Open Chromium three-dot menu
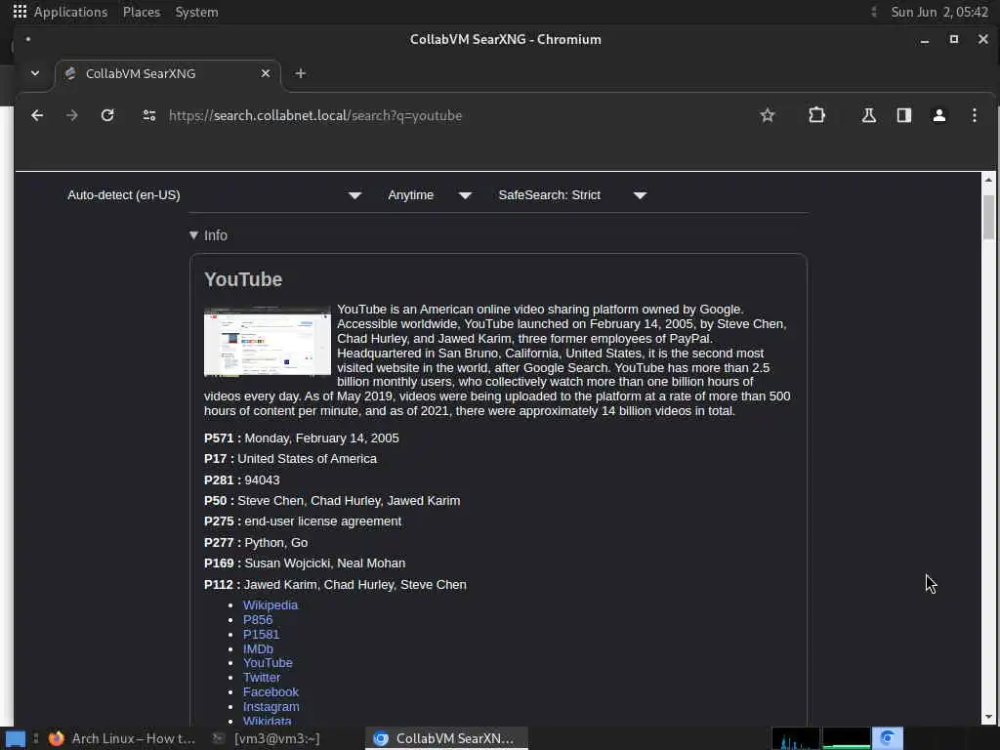The width and height of the screenshot is (1000, 750). pyautogui.click(x=974, y=115)
